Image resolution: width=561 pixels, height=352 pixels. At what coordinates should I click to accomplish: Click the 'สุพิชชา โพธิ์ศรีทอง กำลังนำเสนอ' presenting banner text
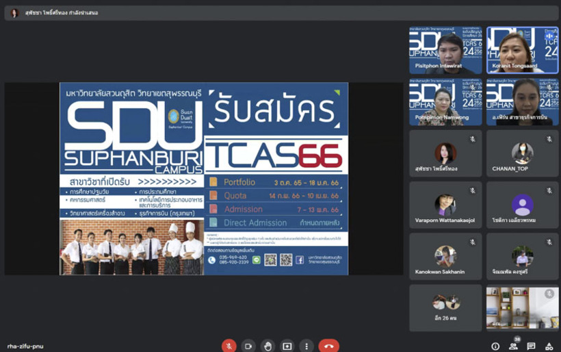62,13
